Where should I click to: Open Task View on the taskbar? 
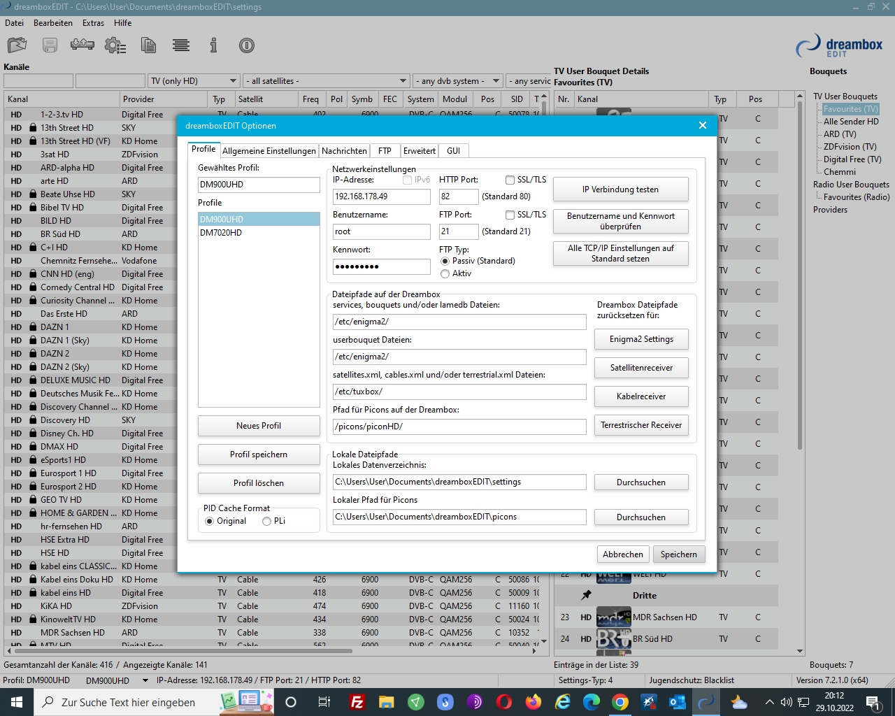coord(324,702)
